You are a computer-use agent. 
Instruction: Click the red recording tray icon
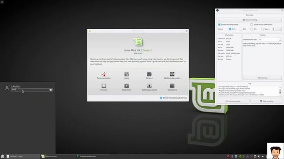tap(228, 156)
